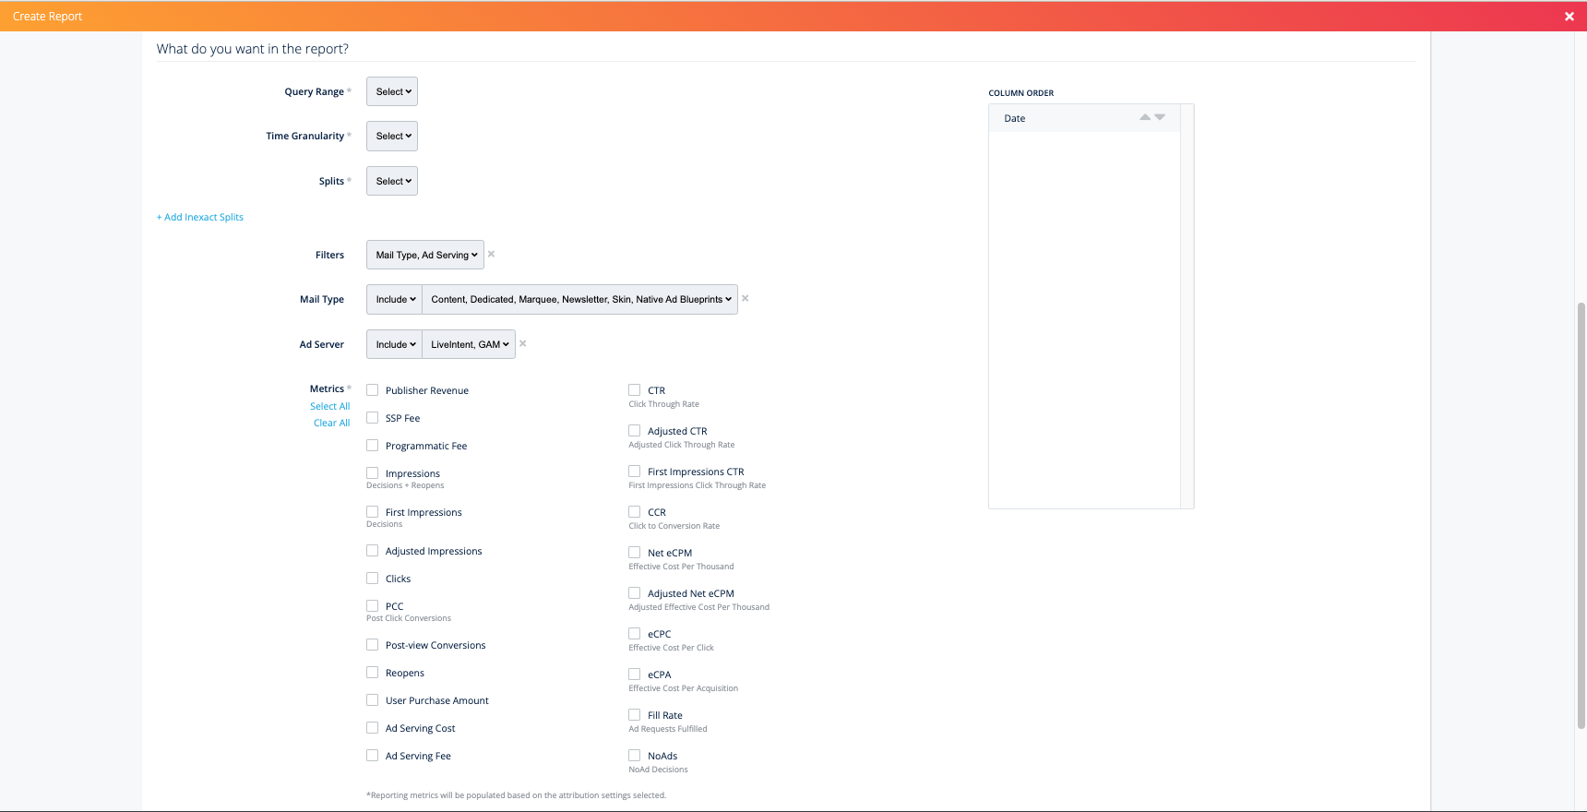Remove the Filters selection with the x icon
The height and width of the screenshot is (812, 1587).
(491, 254)
